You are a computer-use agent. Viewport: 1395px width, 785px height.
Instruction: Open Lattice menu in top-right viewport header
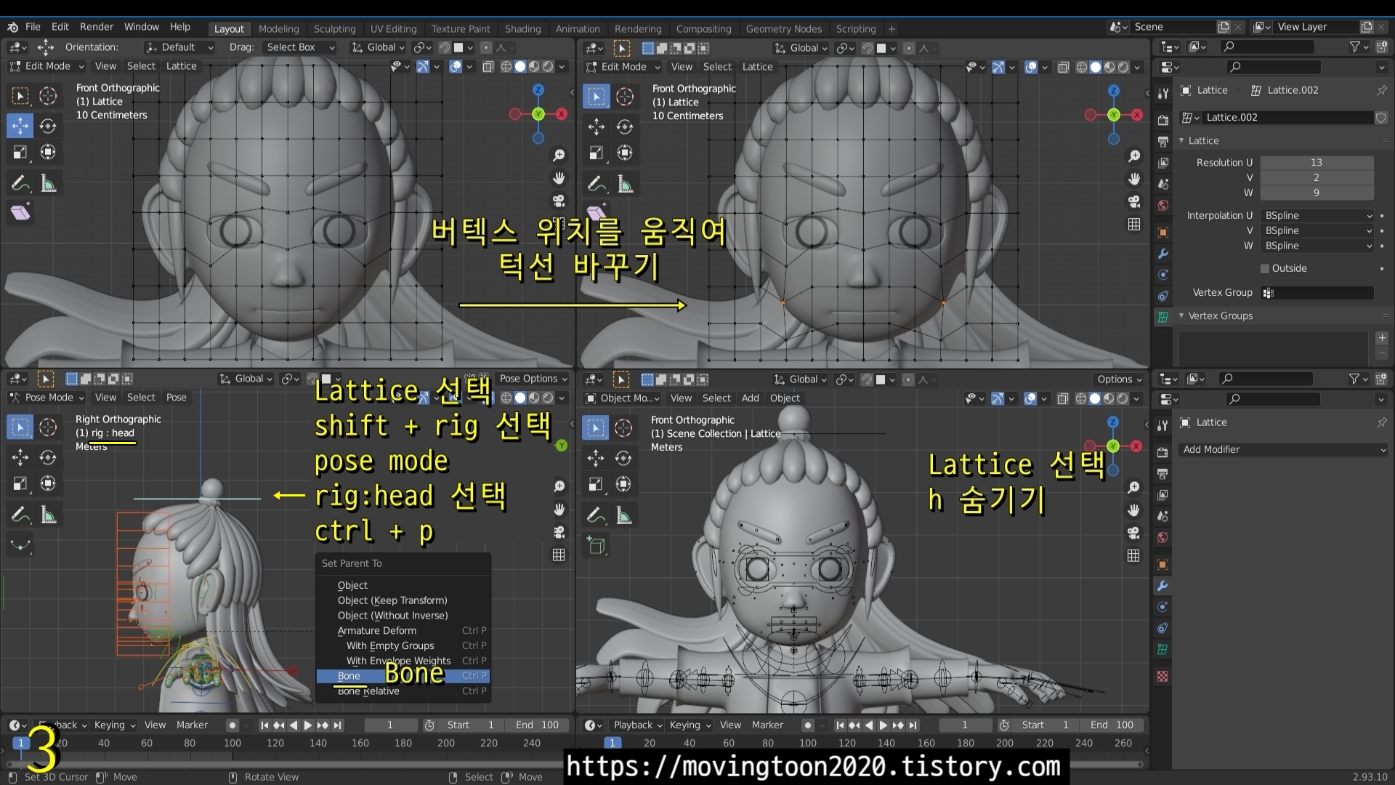point(757,67)
